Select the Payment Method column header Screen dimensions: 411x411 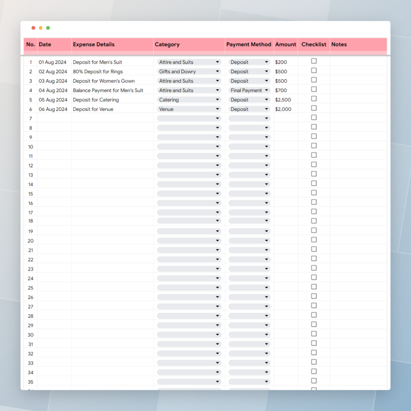coord(249,45)
